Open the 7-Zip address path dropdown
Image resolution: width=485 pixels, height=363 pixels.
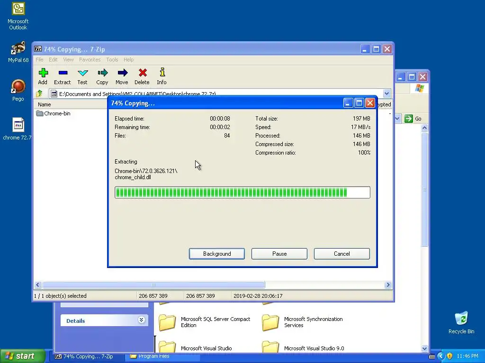[386, 93]
